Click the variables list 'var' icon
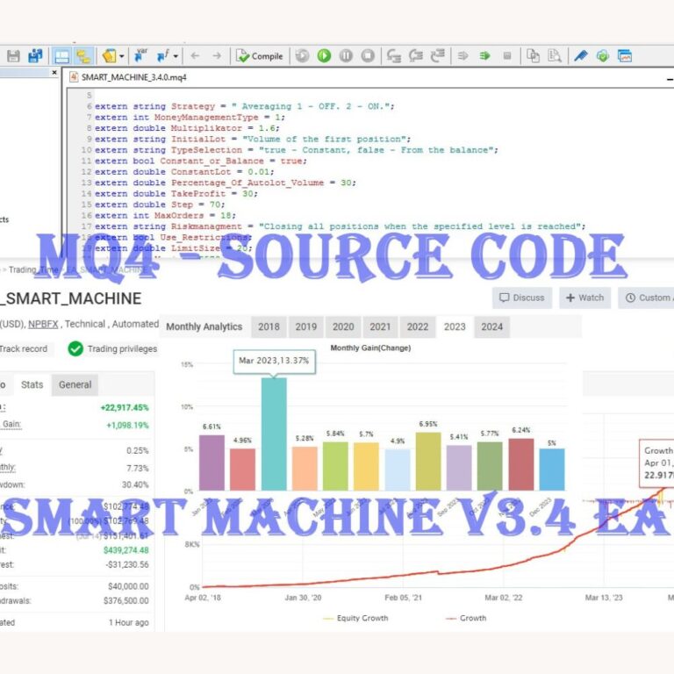 point(140,55)
